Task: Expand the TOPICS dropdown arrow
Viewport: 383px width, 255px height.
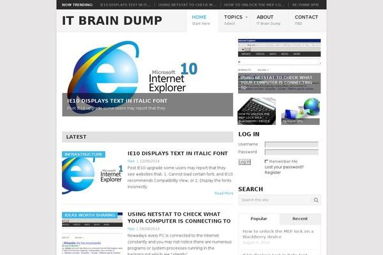Action: point(246,17)
